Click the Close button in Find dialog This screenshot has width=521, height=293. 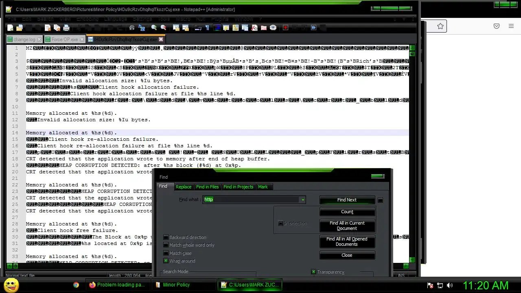click(347, 255)
